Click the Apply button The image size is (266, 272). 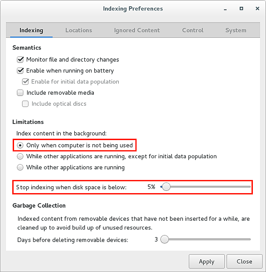point(207,262)
